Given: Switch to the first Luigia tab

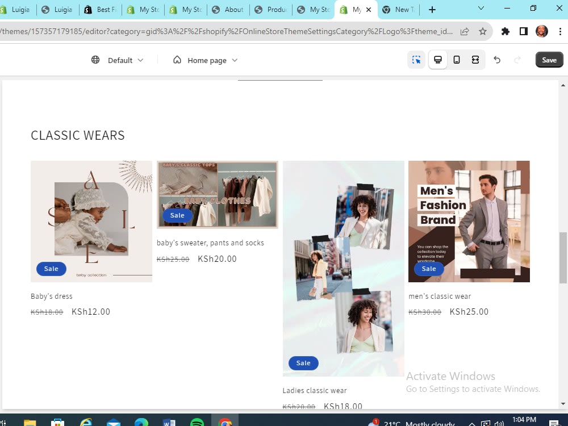Looking at the screenshot, I should click(x=16, y=10).
